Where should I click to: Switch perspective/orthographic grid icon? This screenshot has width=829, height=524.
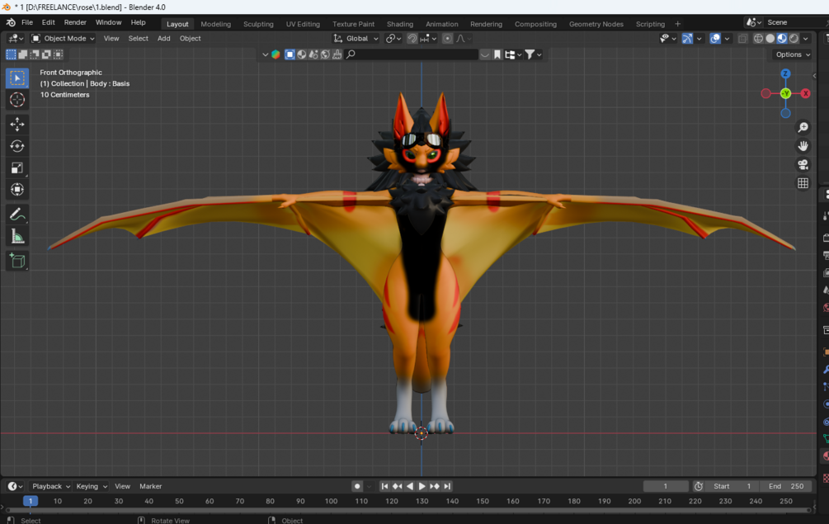803,183
